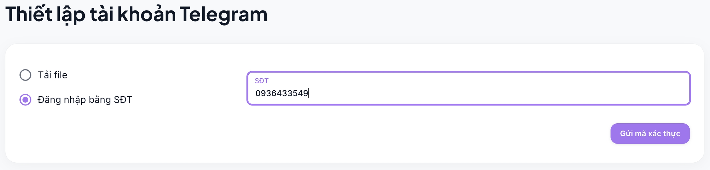Click the word "SĐT" in login option label

123,100
